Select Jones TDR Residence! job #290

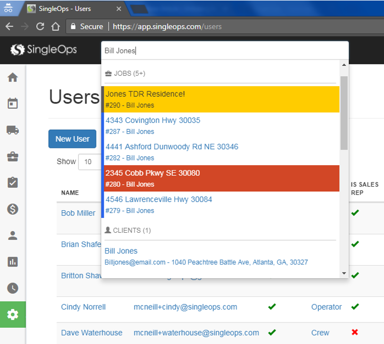pyautogui.click(x=222, y=99)
